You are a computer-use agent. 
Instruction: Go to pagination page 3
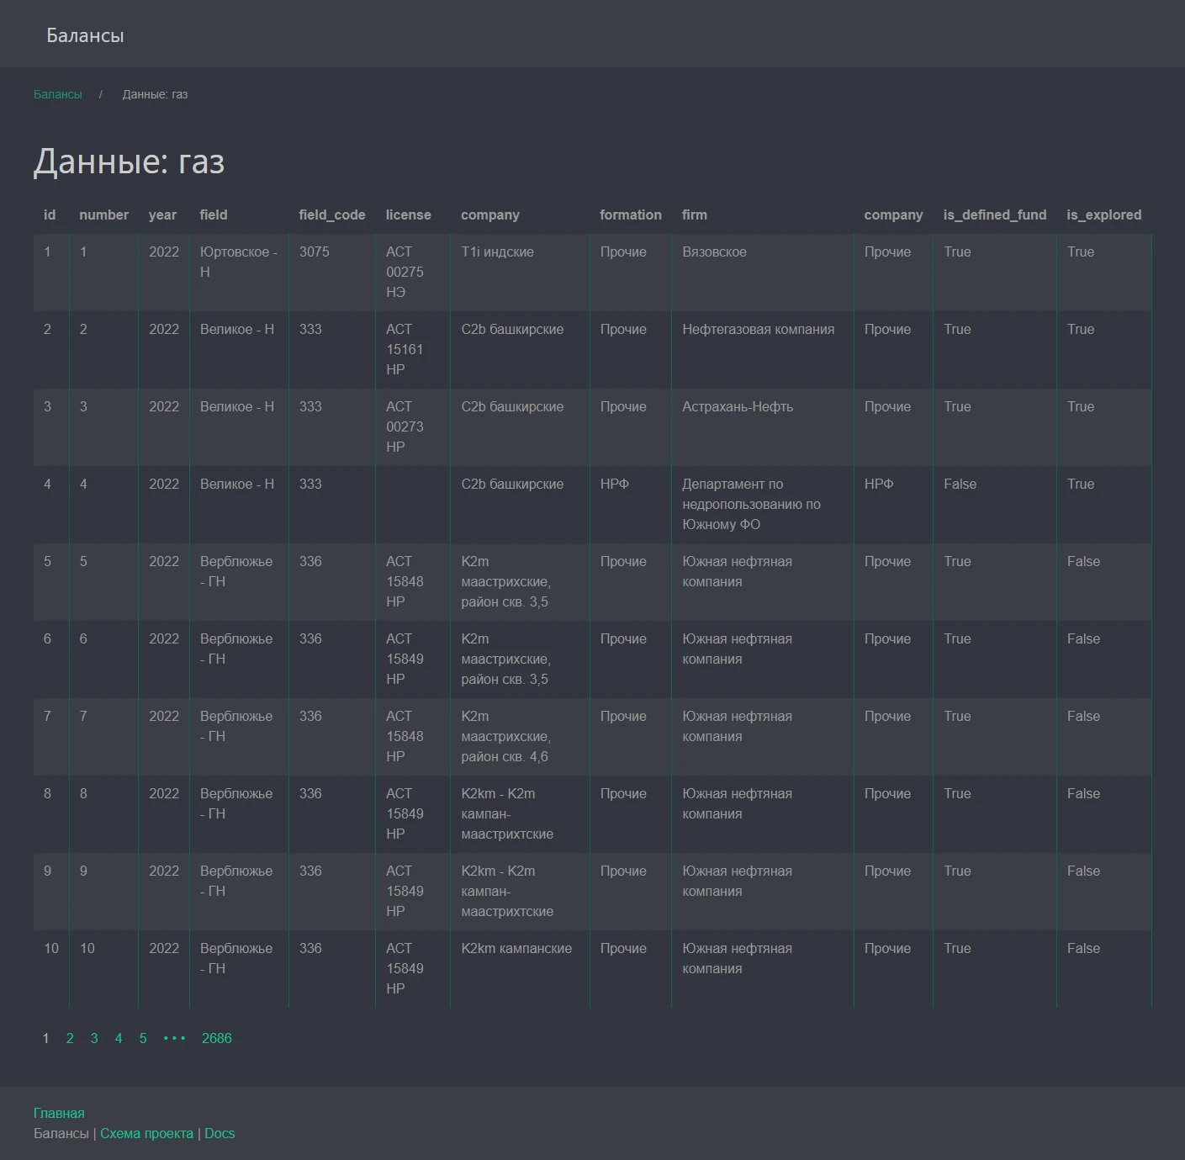coord(94,1038)
